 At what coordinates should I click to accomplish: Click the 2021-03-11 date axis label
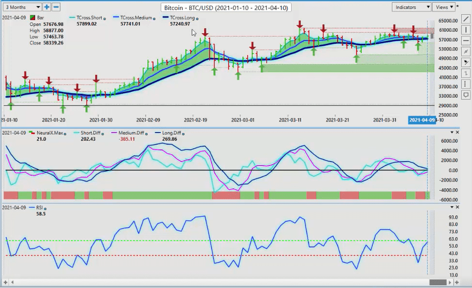(290, 120)
